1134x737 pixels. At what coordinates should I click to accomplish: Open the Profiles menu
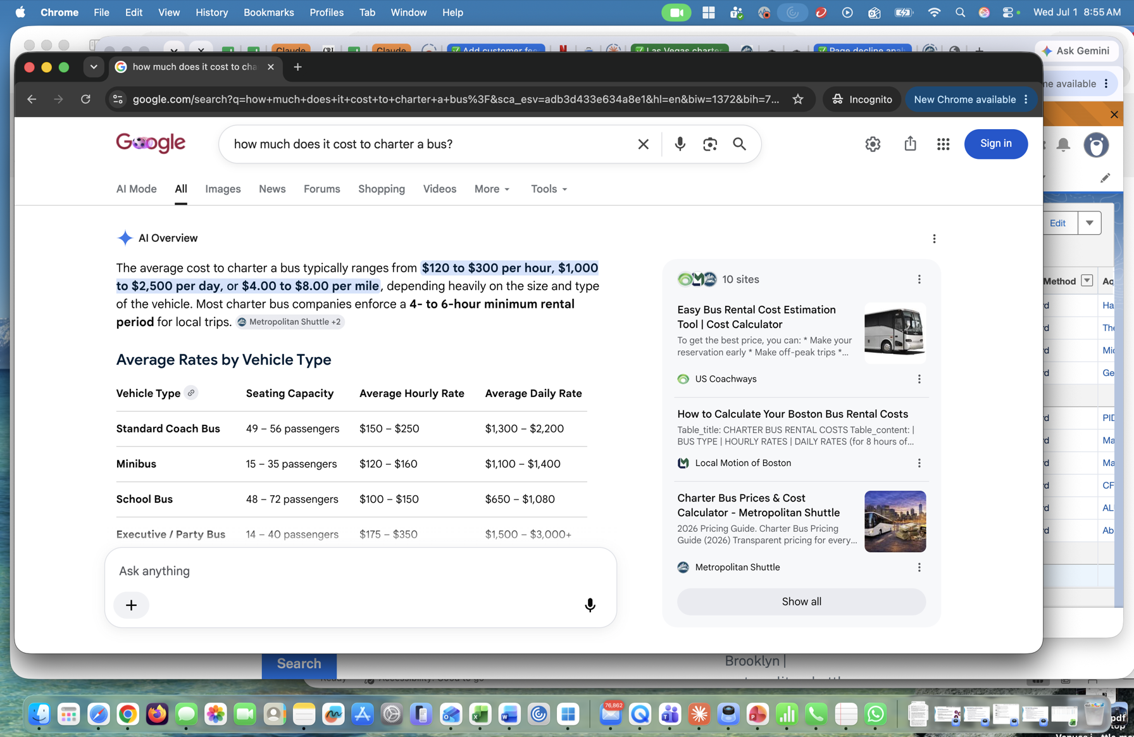pyautogui.click(x=327, y=12)
